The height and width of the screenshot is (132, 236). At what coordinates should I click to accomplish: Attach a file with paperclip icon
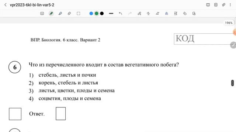[x=223, y=5]
